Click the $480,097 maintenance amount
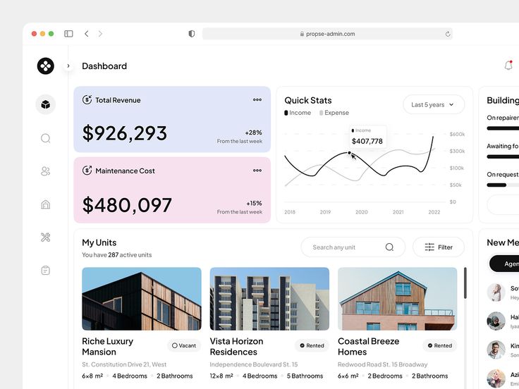519x389 pixels. [x=127, y=205]
